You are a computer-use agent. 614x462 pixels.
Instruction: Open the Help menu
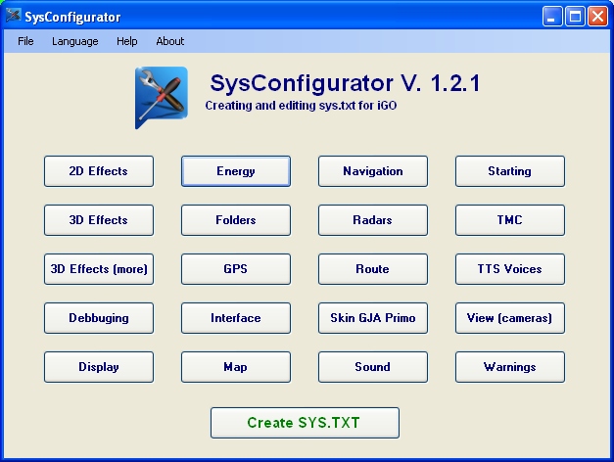(127, 41)
